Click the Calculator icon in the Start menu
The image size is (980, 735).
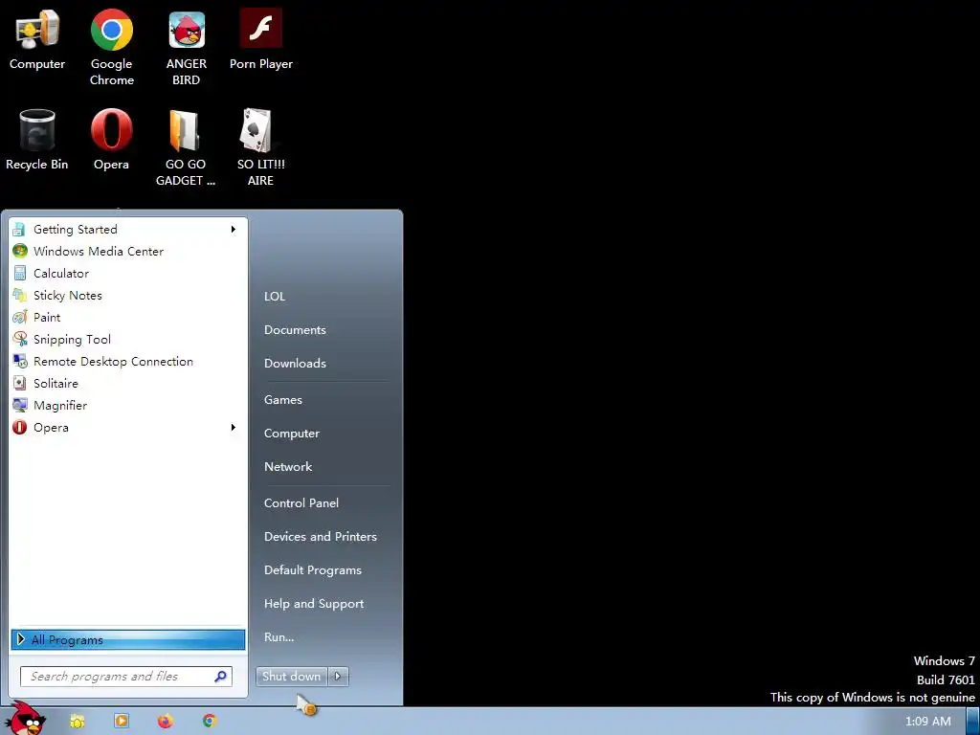pos(19,273)
